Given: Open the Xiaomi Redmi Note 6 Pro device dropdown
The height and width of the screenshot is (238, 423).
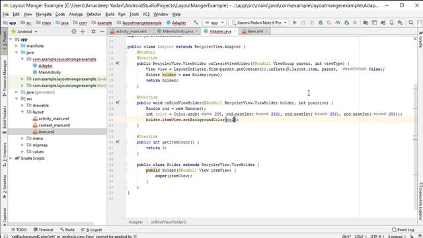Looking at the screenshot, I should (258, 22).
